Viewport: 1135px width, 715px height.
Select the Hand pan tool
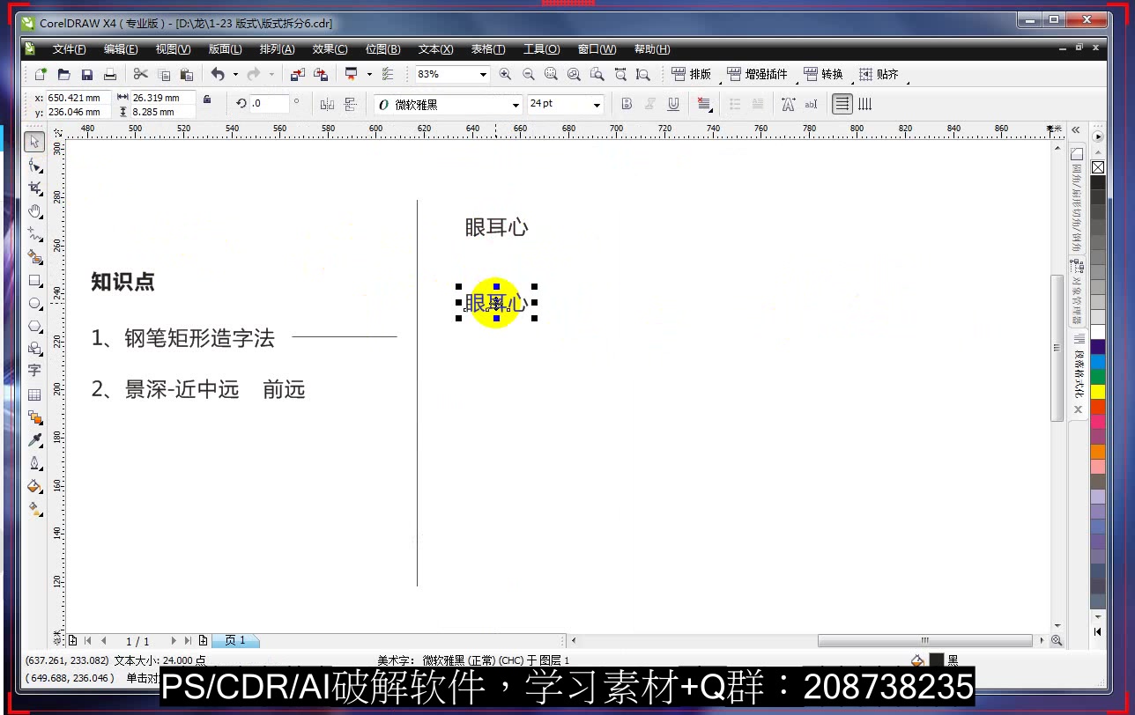[35, 210]
